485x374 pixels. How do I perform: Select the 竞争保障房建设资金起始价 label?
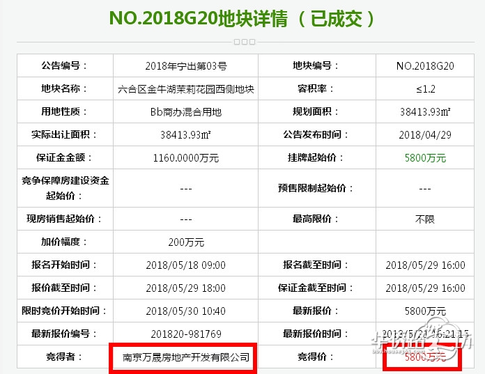65,188
